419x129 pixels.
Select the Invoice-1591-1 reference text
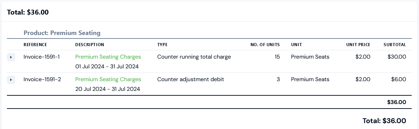click(42, 57)
